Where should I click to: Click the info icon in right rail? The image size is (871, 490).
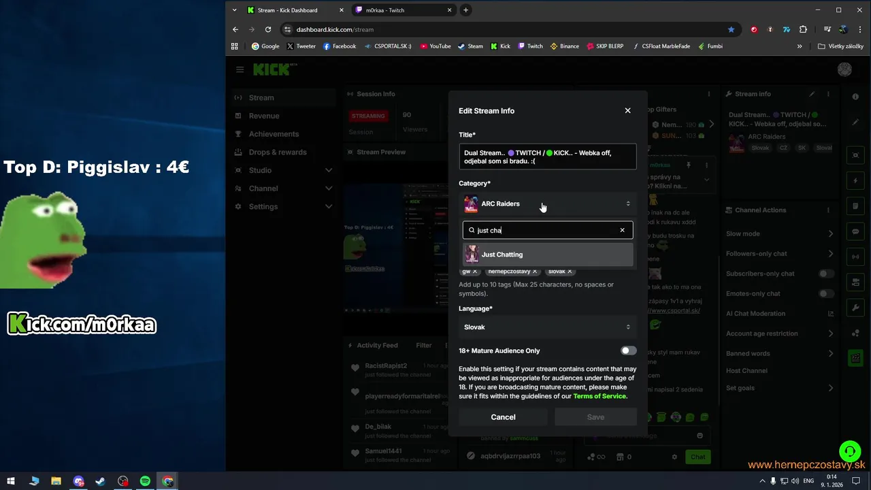click(x=855, y=97)
